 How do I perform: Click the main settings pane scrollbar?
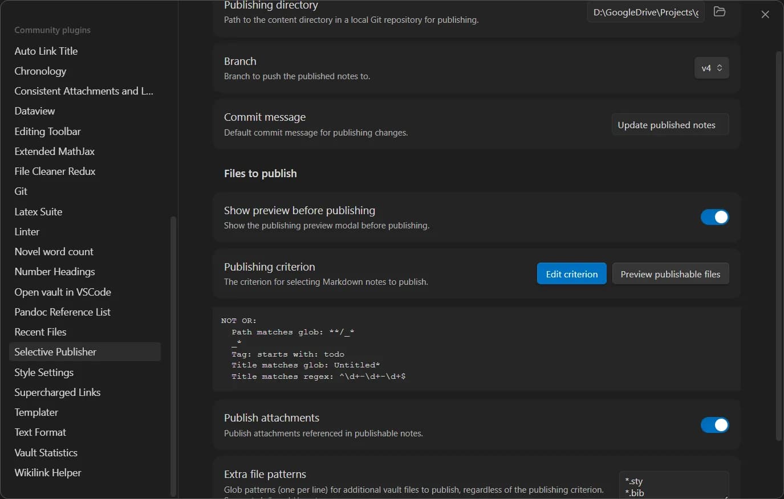point(779,246)
